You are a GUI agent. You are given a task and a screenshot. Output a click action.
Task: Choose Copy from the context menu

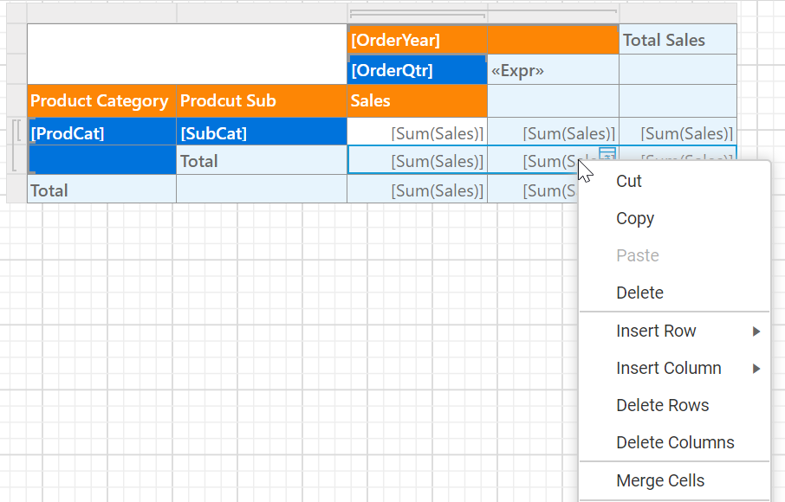point(635,218)
